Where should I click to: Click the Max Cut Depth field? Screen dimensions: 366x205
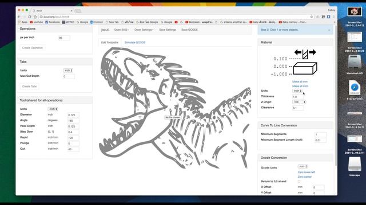pyautogui.click(x=69, y=76)
